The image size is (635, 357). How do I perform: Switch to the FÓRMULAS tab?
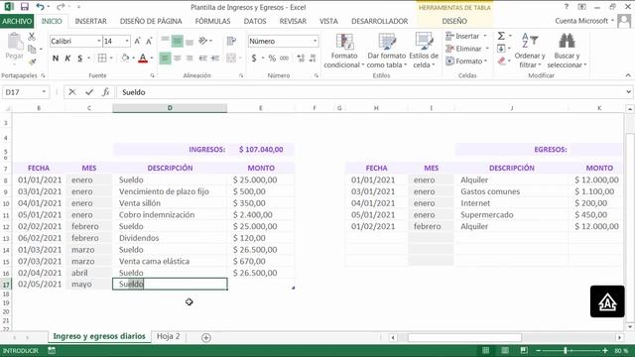click(212, 21)
